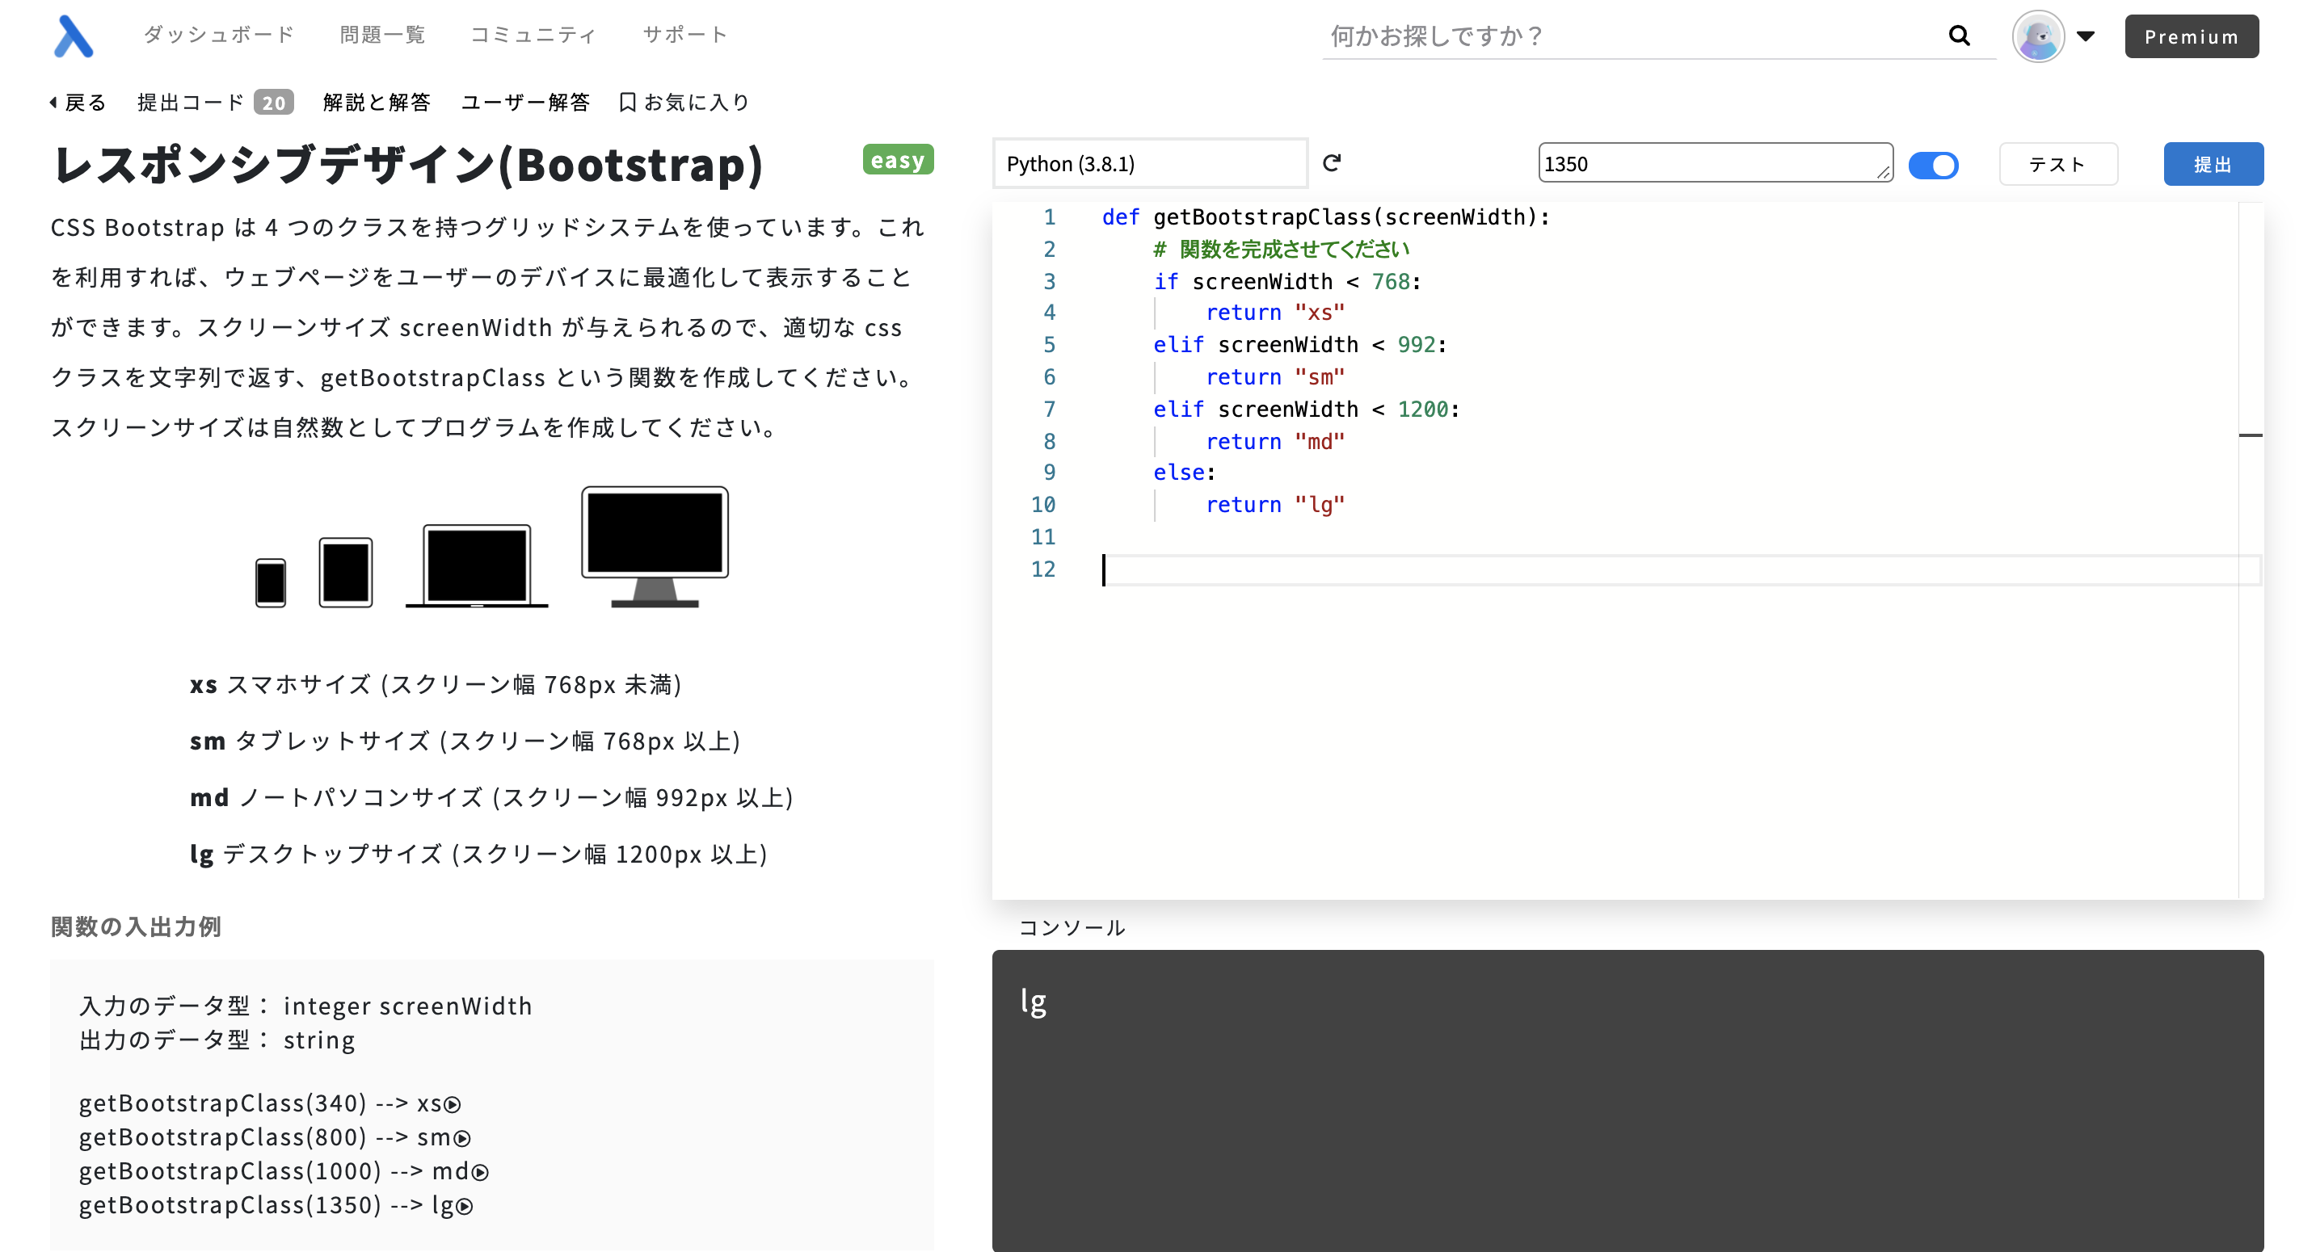Click the search magnifier icon
The height and width of the screenshot is (1252, 2316).
(1959, 35)
